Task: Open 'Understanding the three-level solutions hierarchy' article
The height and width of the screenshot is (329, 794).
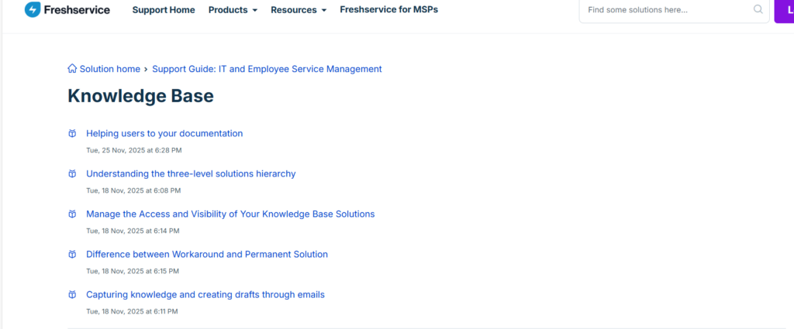Action: coord(191,173)
